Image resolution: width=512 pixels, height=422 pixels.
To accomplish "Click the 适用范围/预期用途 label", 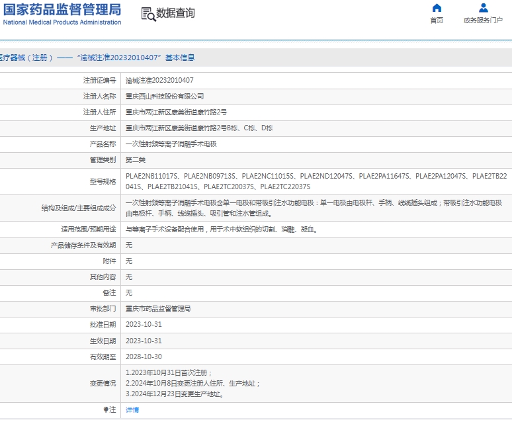I will (x=89, y=230).
